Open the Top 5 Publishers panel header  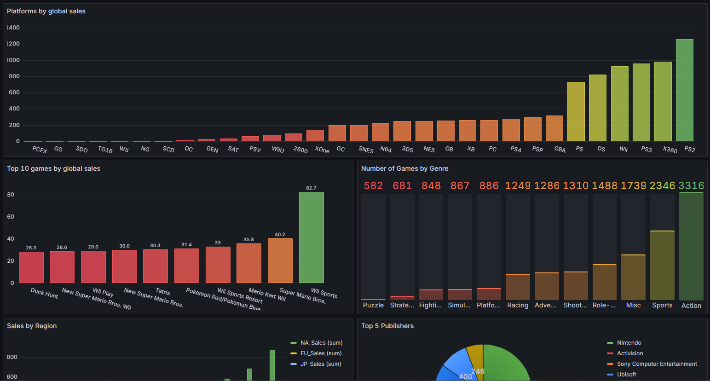click(387, 326)
